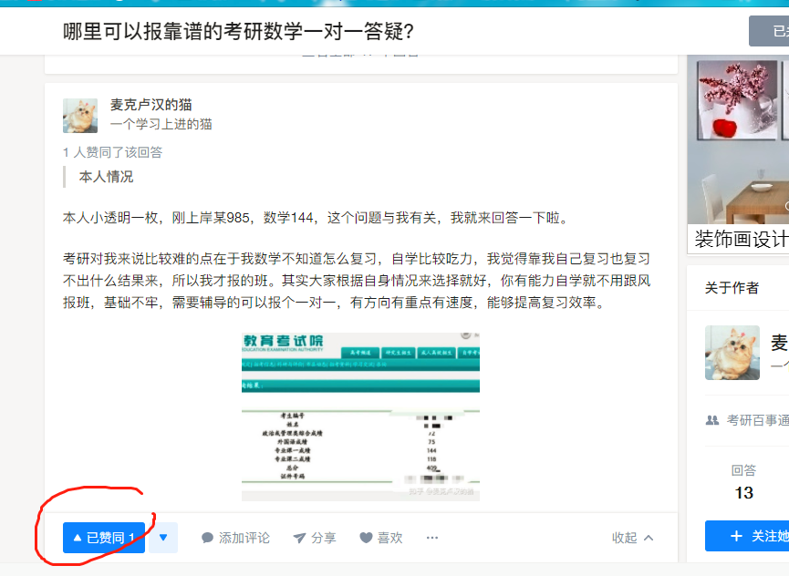The height and width of the screenshot is (576, 789).
Task: Open the exam score screenshot image
Action: 361,417
